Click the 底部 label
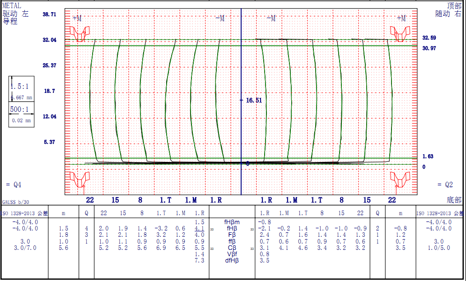 tap(454, 200)
